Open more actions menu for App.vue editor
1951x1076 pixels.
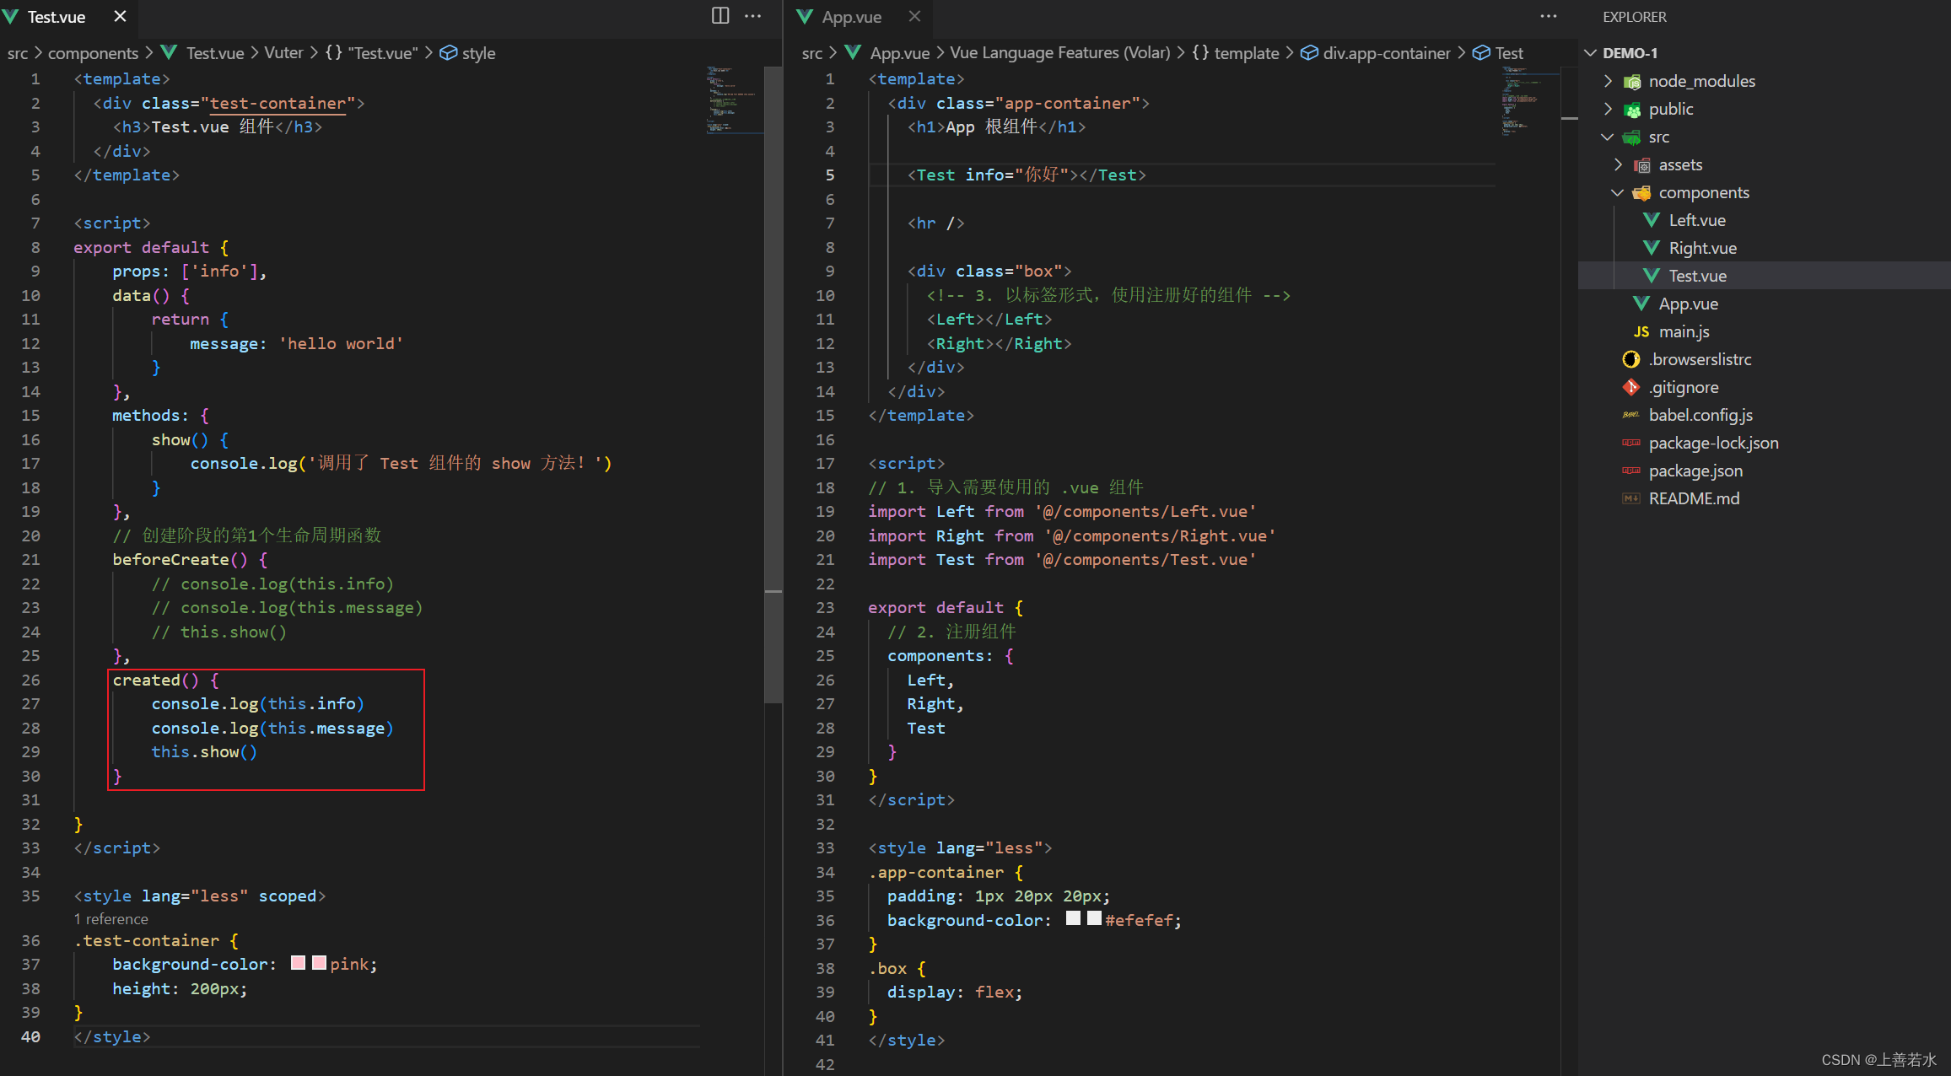coord(1549,16)
